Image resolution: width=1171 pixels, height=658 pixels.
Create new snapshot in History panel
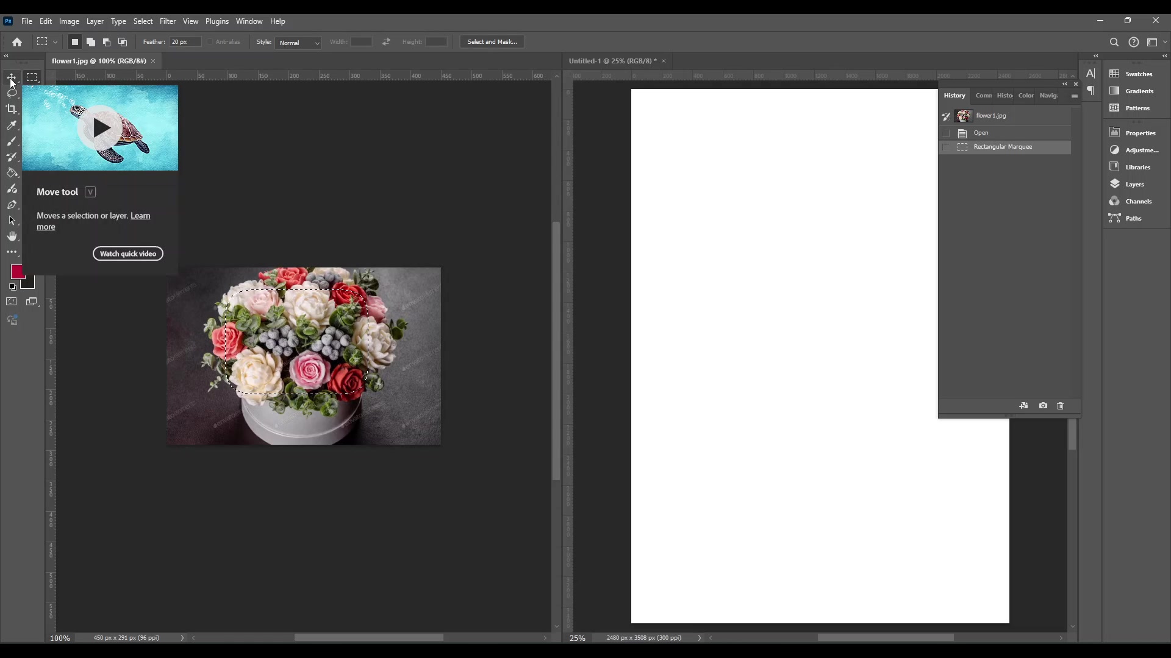click(x=1043, y=406)
